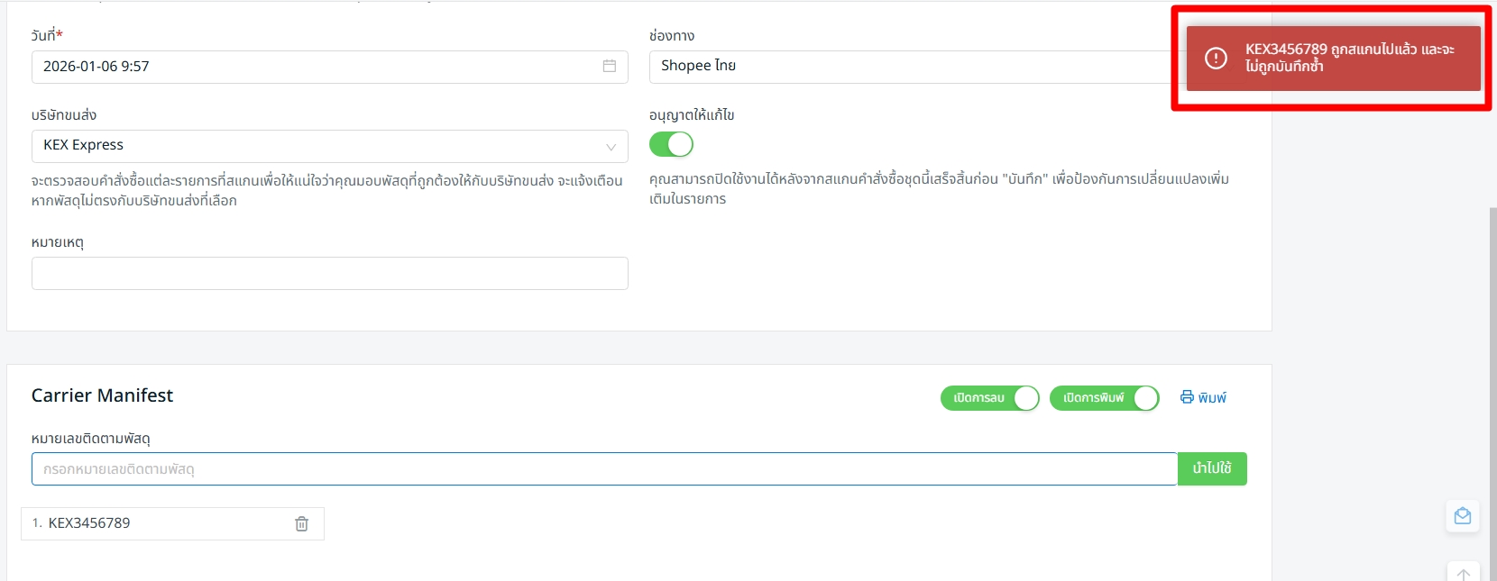Image resolution: width=1497 pixels, height=581 pixels.
Task: Click the warning icon in the red alert
Action: (1216, 59)
